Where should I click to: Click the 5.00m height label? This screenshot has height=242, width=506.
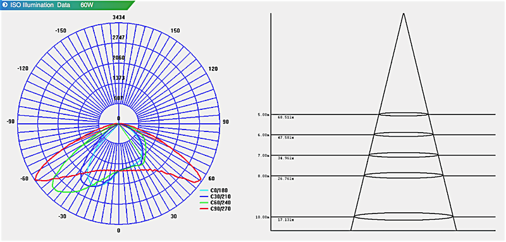point(263,114)
